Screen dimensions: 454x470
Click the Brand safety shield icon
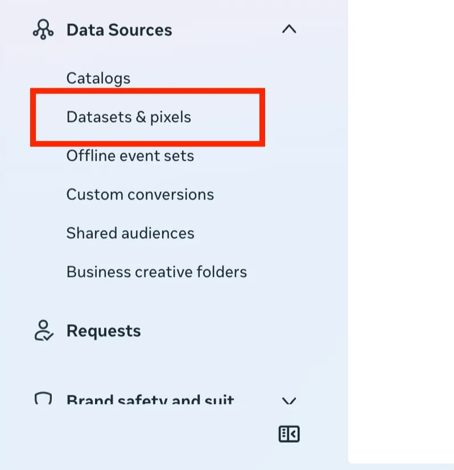coord(43,398)
